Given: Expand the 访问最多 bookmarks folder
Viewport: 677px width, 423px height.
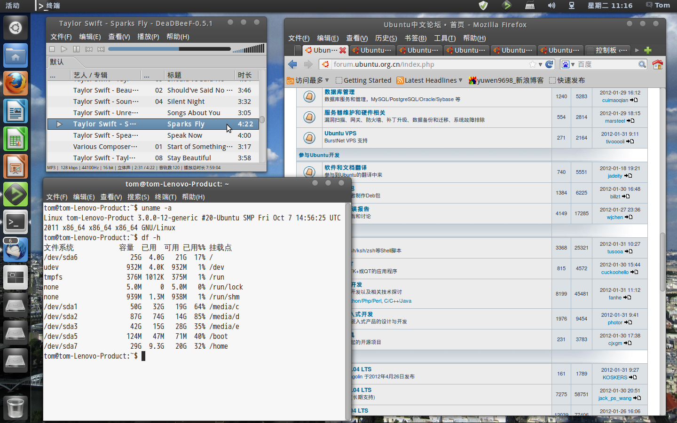Looking at the screenshot, I should [308, 80].
